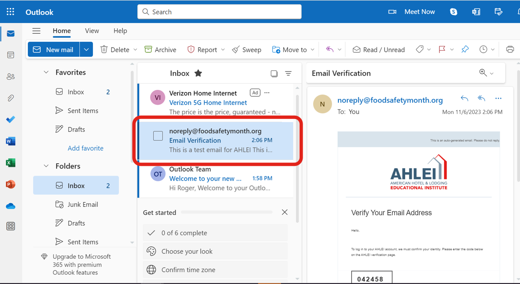Screen dimensions: 520x284
Task: Click Read / Unread button
Action: 379,49
